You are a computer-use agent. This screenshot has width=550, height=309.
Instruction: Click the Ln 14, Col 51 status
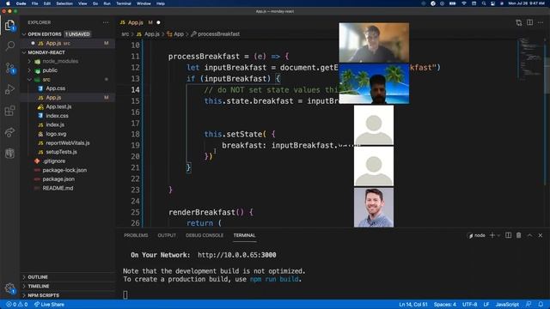[x=413, y=305]
